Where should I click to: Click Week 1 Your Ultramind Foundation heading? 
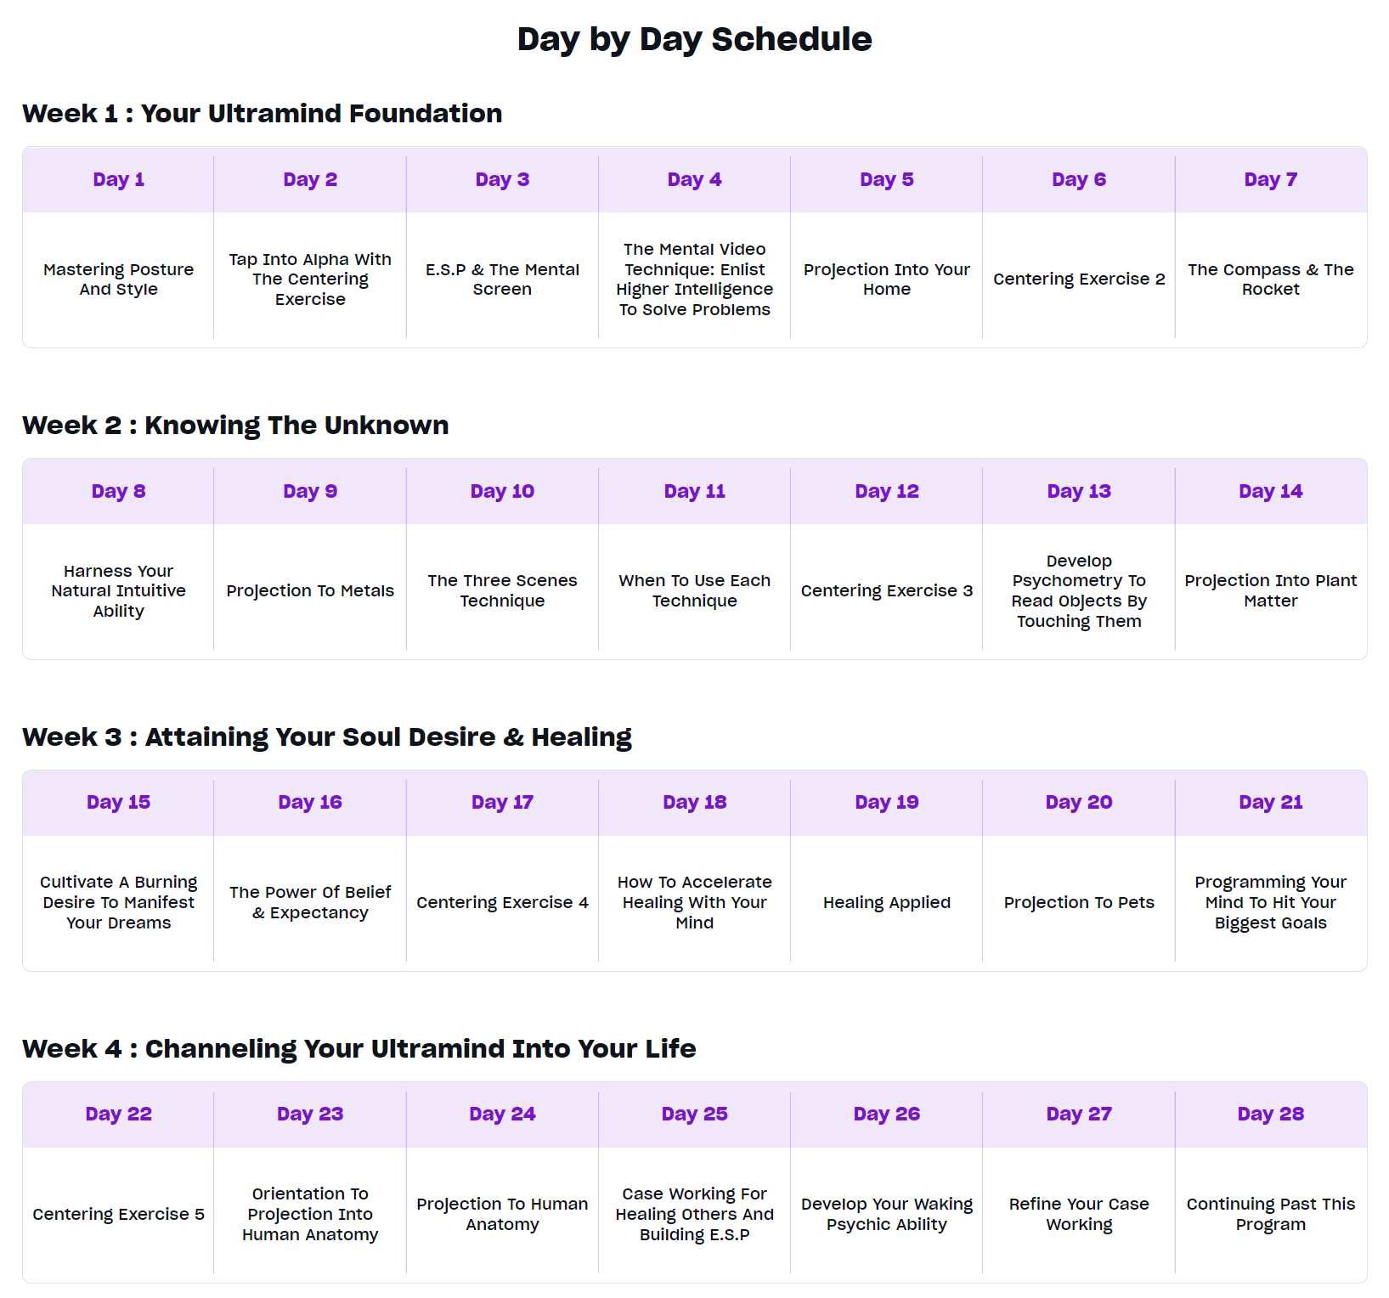262,113
